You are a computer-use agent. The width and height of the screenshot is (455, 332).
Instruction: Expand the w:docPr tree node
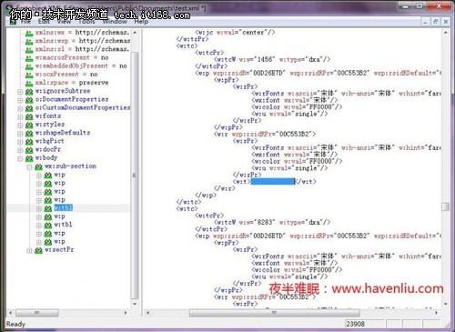coord(20,150)
